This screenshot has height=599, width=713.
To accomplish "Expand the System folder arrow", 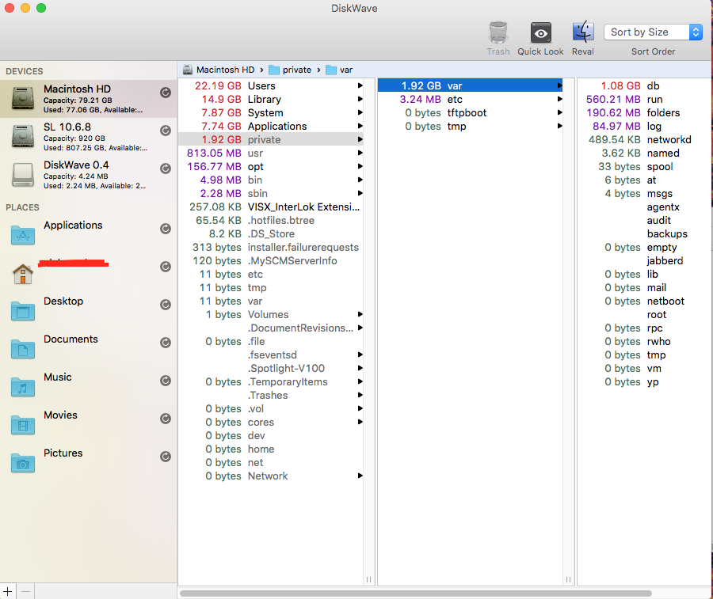I will click(360, 112).
